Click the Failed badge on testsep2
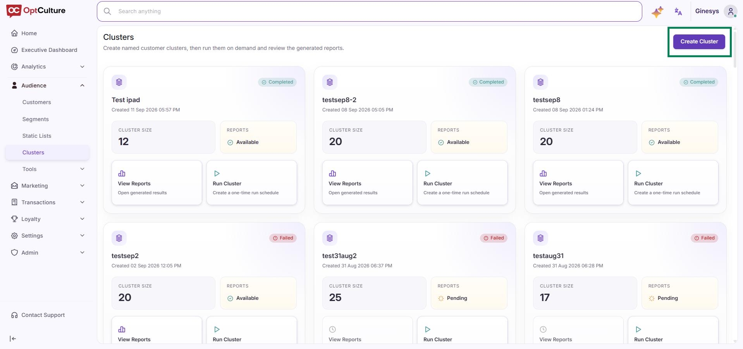This screenshot has height=349, width=743. coord(283,238)
